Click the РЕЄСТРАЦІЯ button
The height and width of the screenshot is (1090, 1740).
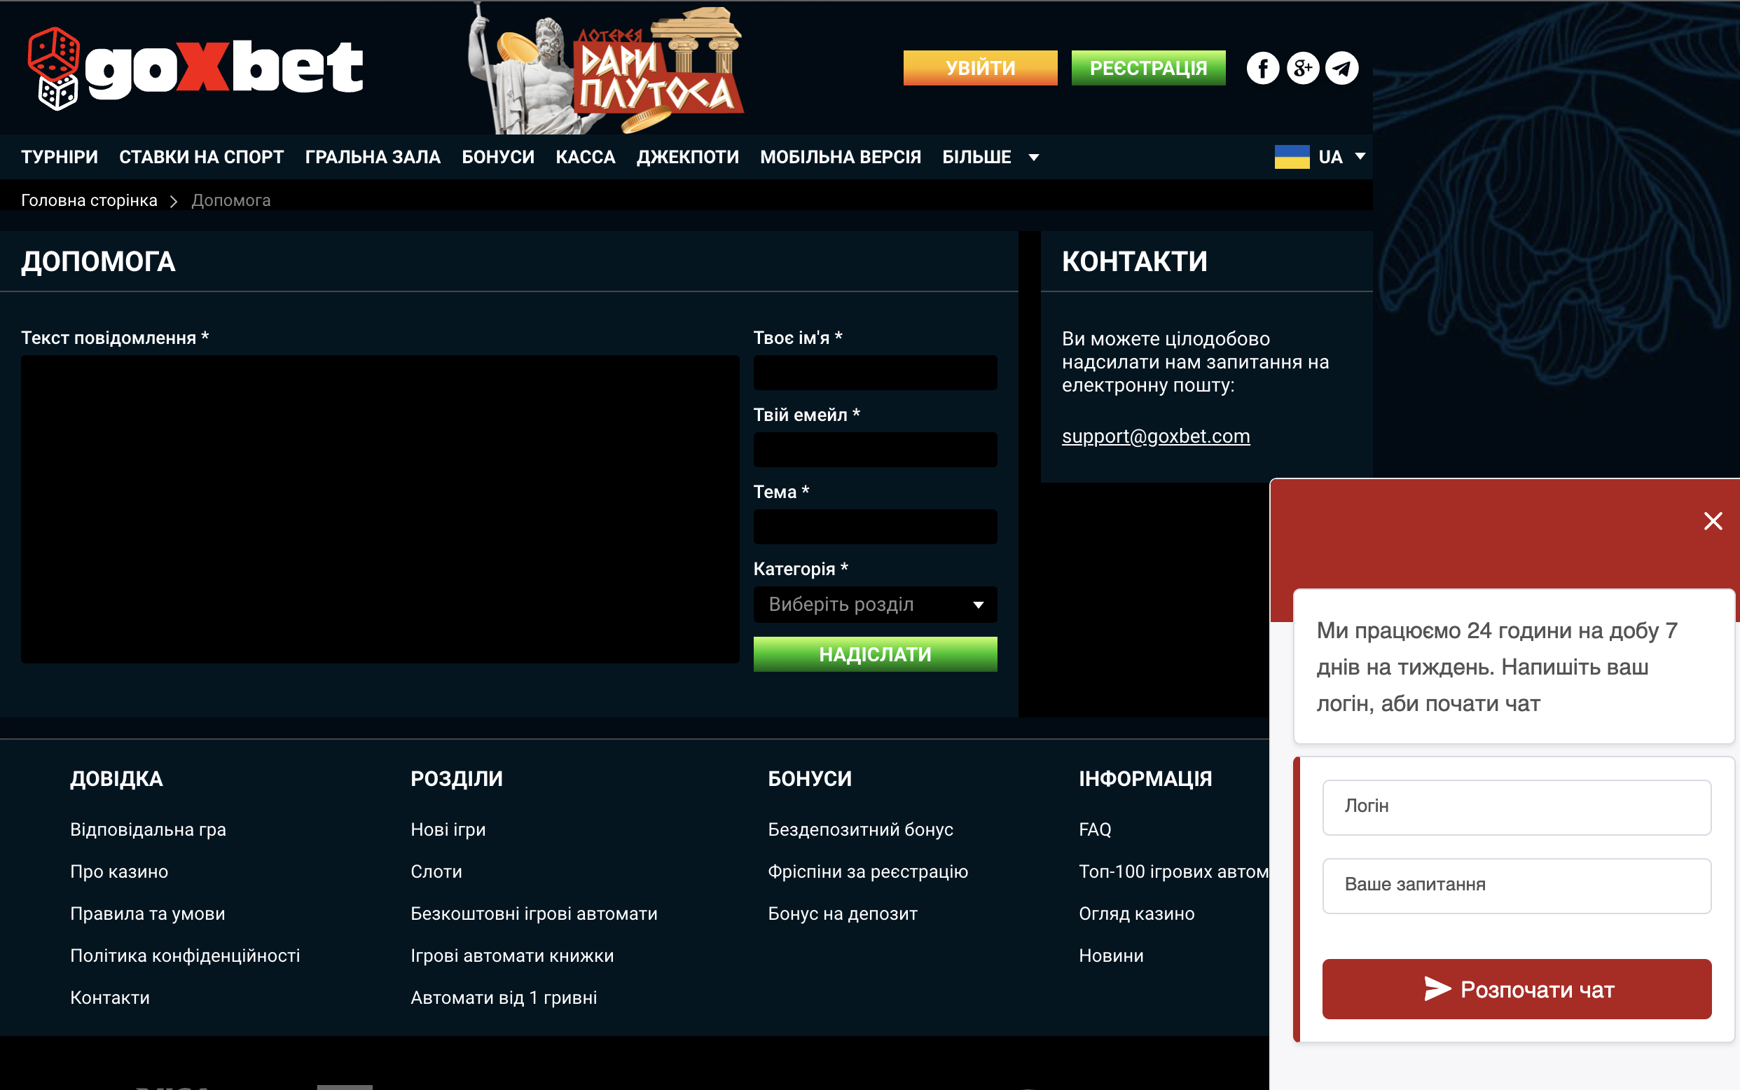(1148, 68)
